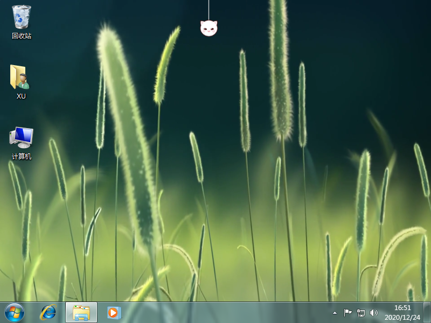Click the 回收站 label text
The width and height of the screenshot is (431, 323).
point(22,36)
